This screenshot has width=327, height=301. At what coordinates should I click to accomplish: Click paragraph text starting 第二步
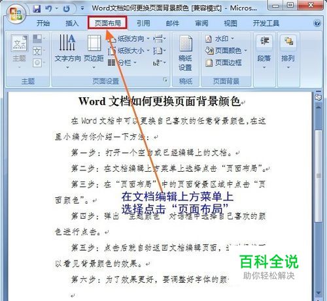[168, 168]
